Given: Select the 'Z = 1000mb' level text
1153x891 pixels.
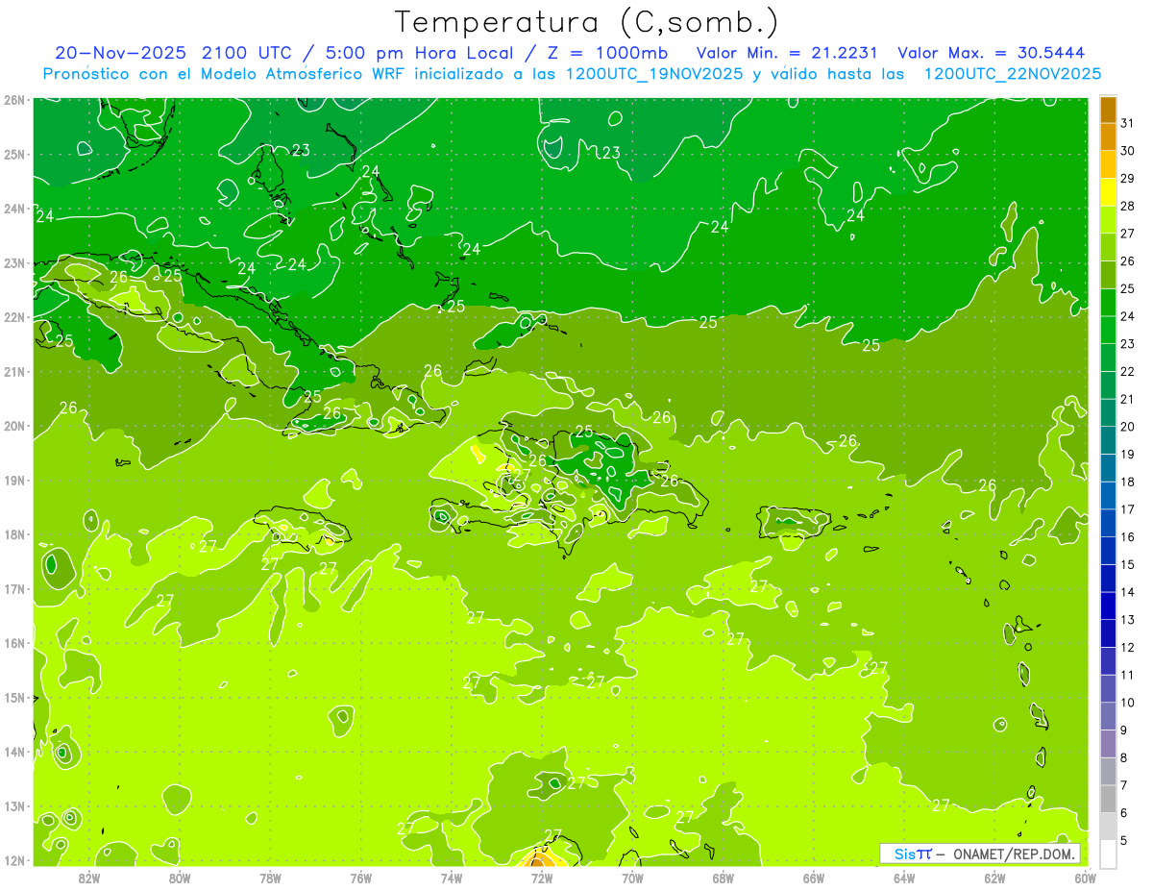Looking at the screenshot, I should [x=606, y=52].
